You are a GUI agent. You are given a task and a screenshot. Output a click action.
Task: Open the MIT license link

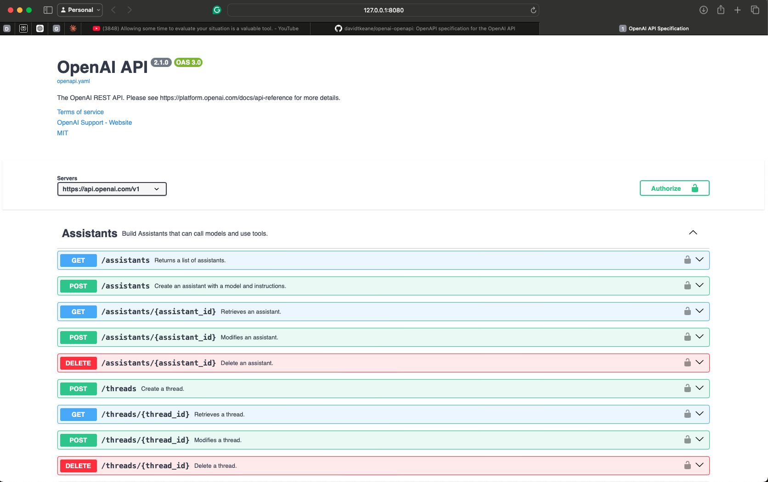(x=62, y=133)
